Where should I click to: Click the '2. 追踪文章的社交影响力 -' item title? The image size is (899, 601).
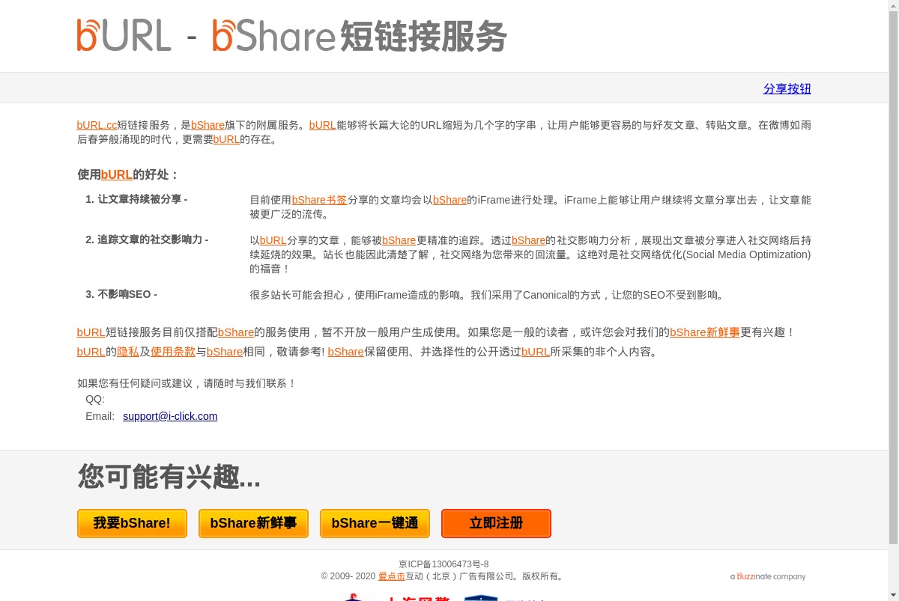pyautogui.click(x=147, y=240)
